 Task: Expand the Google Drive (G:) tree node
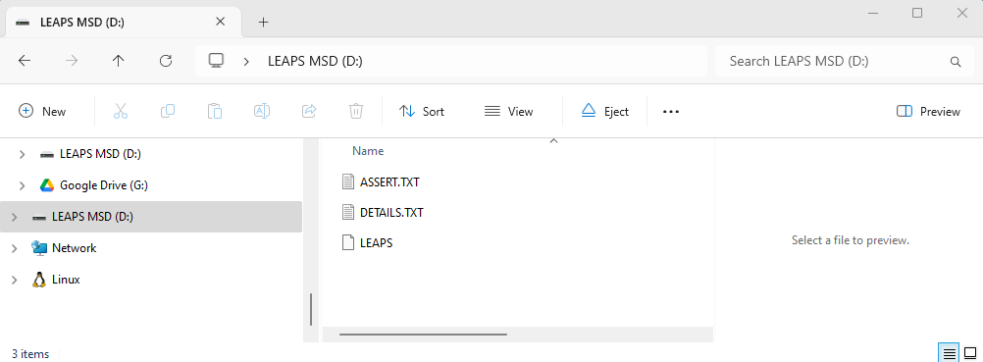tap(23, 185)
